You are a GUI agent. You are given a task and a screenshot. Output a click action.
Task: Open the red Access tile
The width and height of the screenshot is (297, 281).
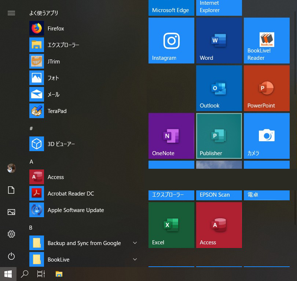(x=219, y=225)
